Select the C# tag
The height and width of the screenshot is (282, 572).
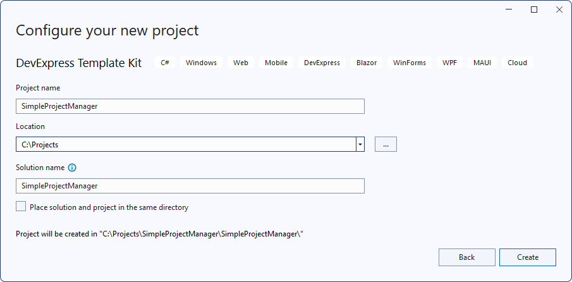(165, 63)
